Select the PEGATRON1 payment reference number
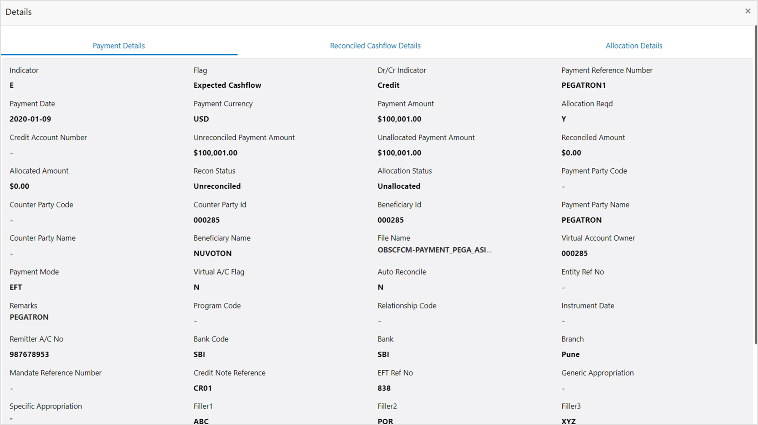 point(583,85)
